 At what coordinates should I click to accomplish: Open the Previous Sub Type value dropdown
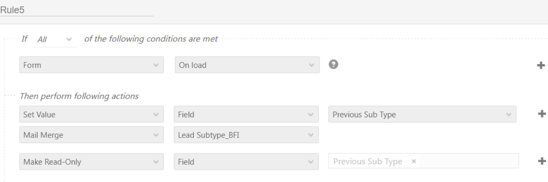click(x=422, y=115)
